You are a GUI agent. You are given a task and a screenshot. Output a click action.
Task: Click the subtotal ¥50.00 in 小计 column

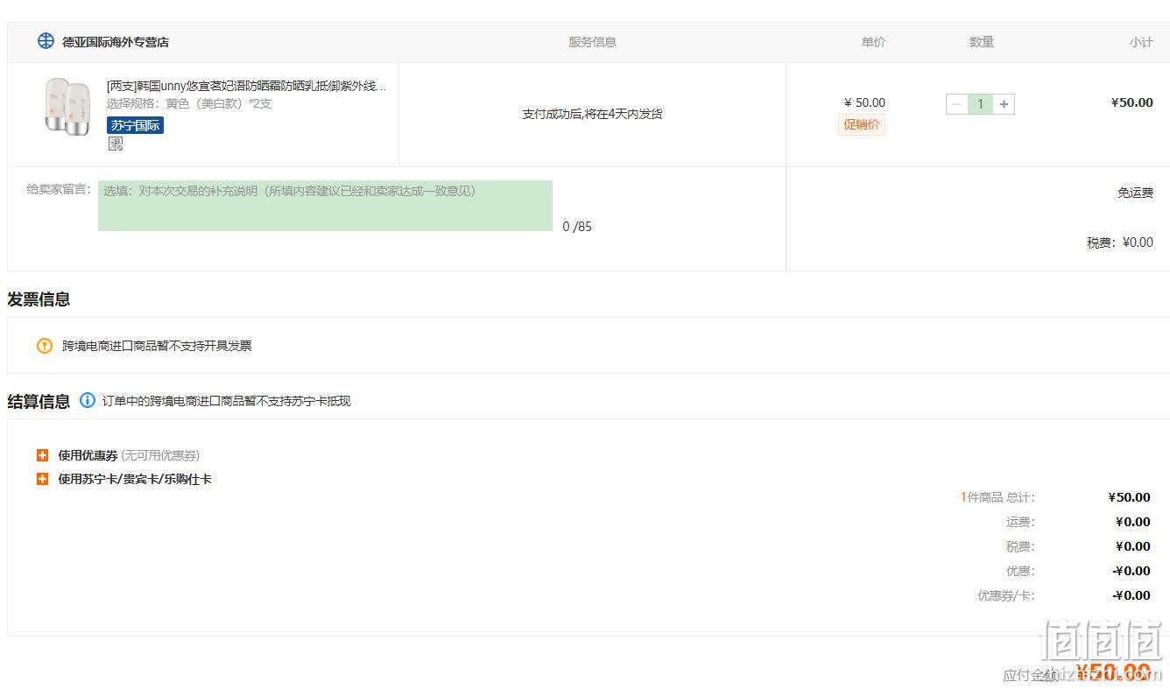1131,102
